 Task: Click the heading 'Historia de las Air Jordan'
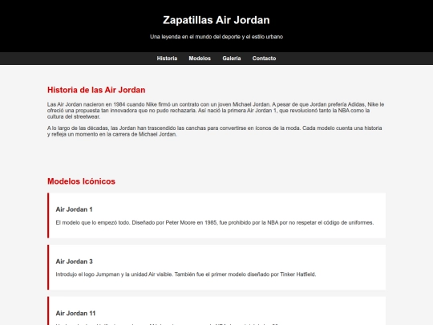point(96,90)
